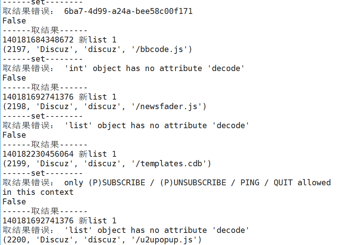337x245 pixels.
Task: Click the number 140182230456064
Action: [x=38, y=154]
